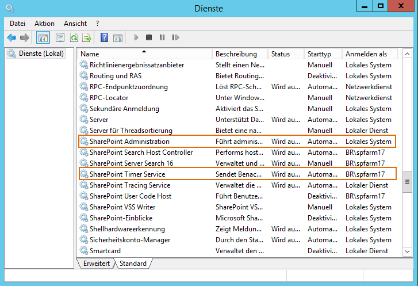Sort by the Starttyp column header

323,54
